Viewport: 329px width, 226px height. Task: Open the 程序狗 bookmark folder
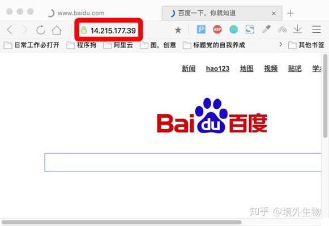(82, 45)
